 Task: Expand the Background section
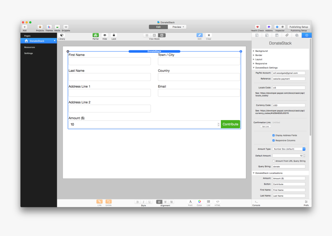coord(254,51)
